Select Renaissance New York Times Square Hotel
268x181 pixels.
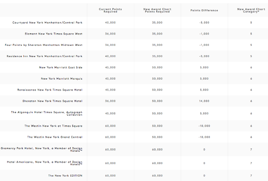(x=50, y=90)
